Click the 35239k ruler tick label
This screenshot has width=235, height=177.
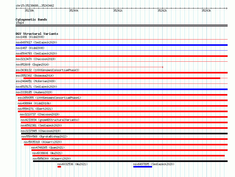(x=29, y=11)
